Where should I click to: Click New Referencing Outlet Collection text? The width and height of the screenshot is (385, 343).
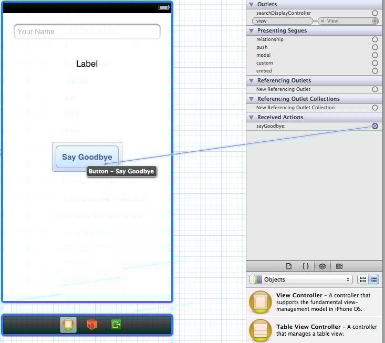(x=295, y=108)
